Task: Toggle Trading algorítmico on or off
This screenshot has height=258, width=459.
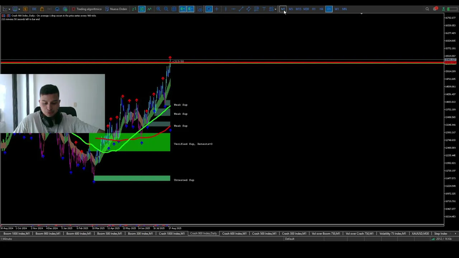Action: click(86, 9)
